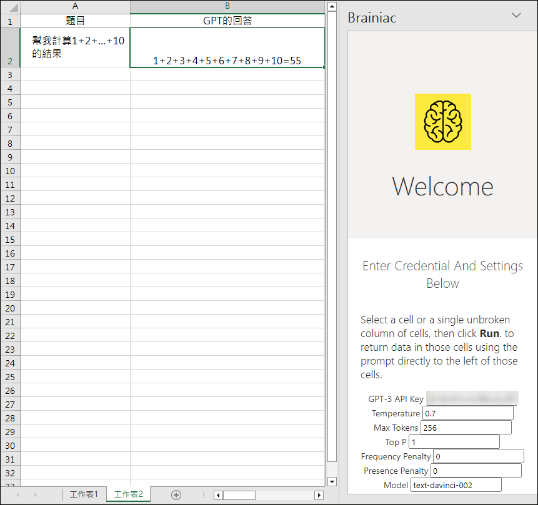Click the vertical scrollbar thumb
The width and height of the screenshot is (538, 505).
332,237
